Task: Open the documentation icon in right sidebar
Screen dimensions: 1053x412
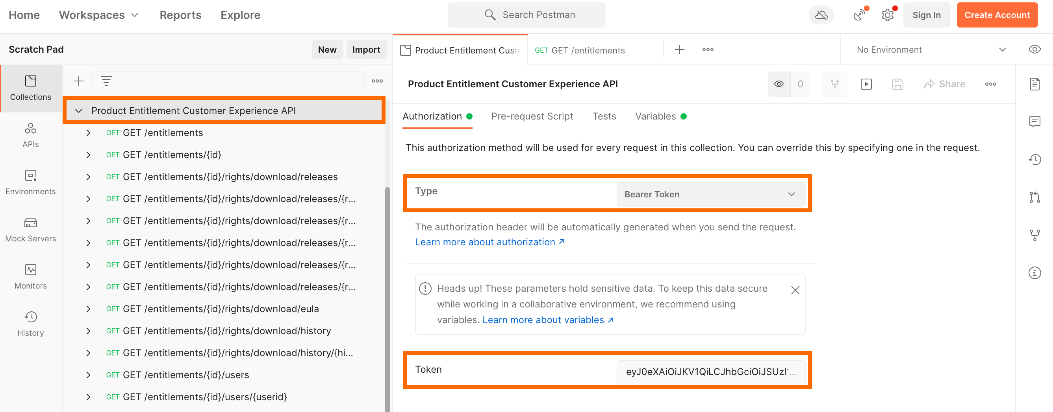Action: tap(1034, 84)
